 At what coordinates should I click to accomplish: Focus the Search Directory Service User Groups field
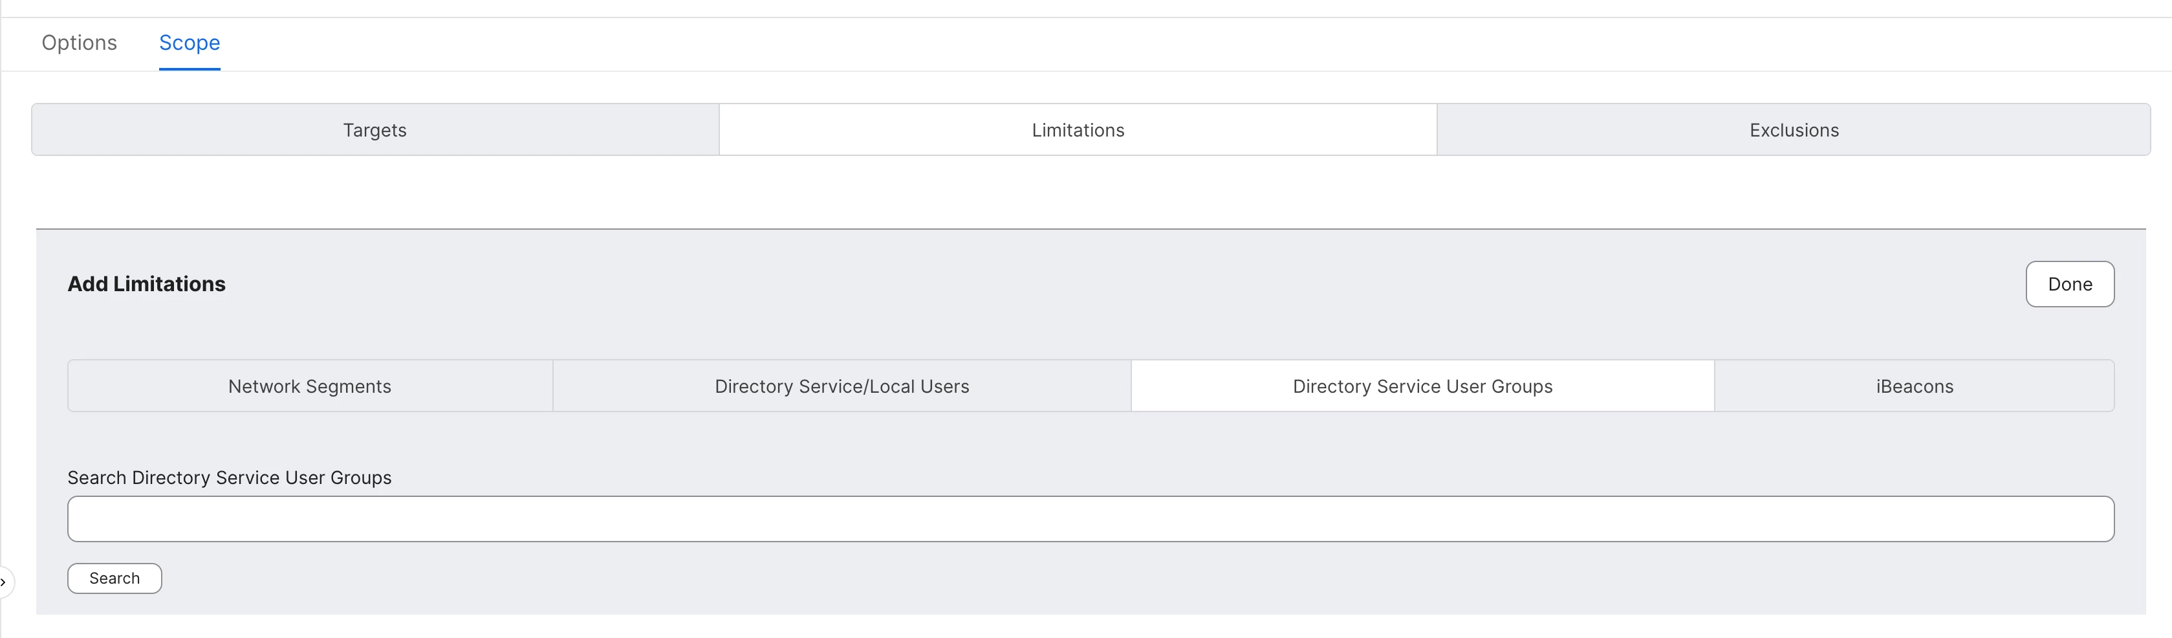1091,519
